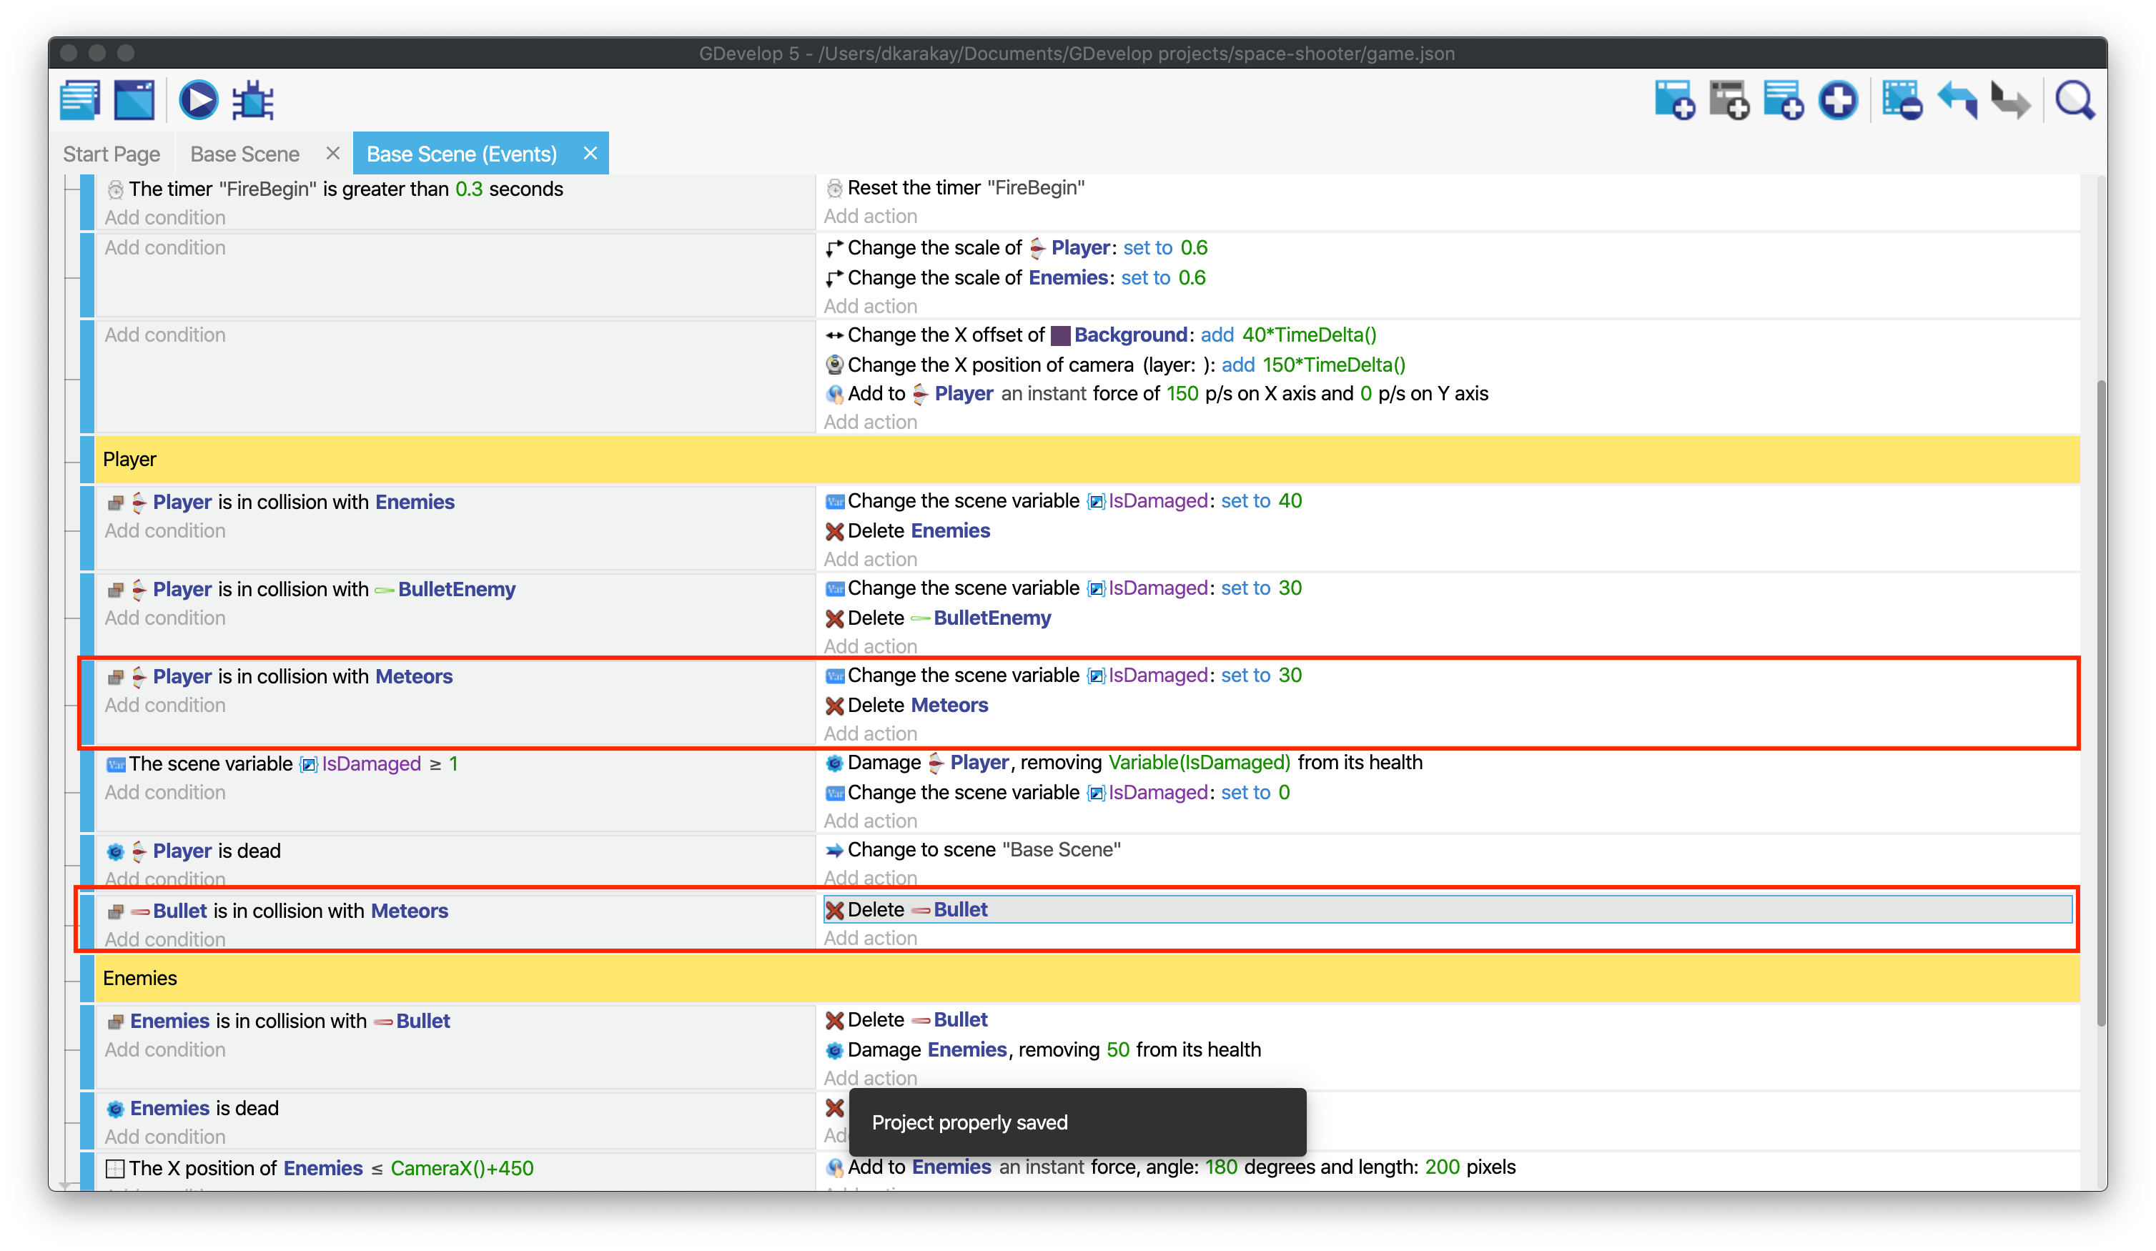Click Add condition under Bullet collision with Meteors
The width and height of the screenshot is (2156, 1251).
(x=165, y=939)
